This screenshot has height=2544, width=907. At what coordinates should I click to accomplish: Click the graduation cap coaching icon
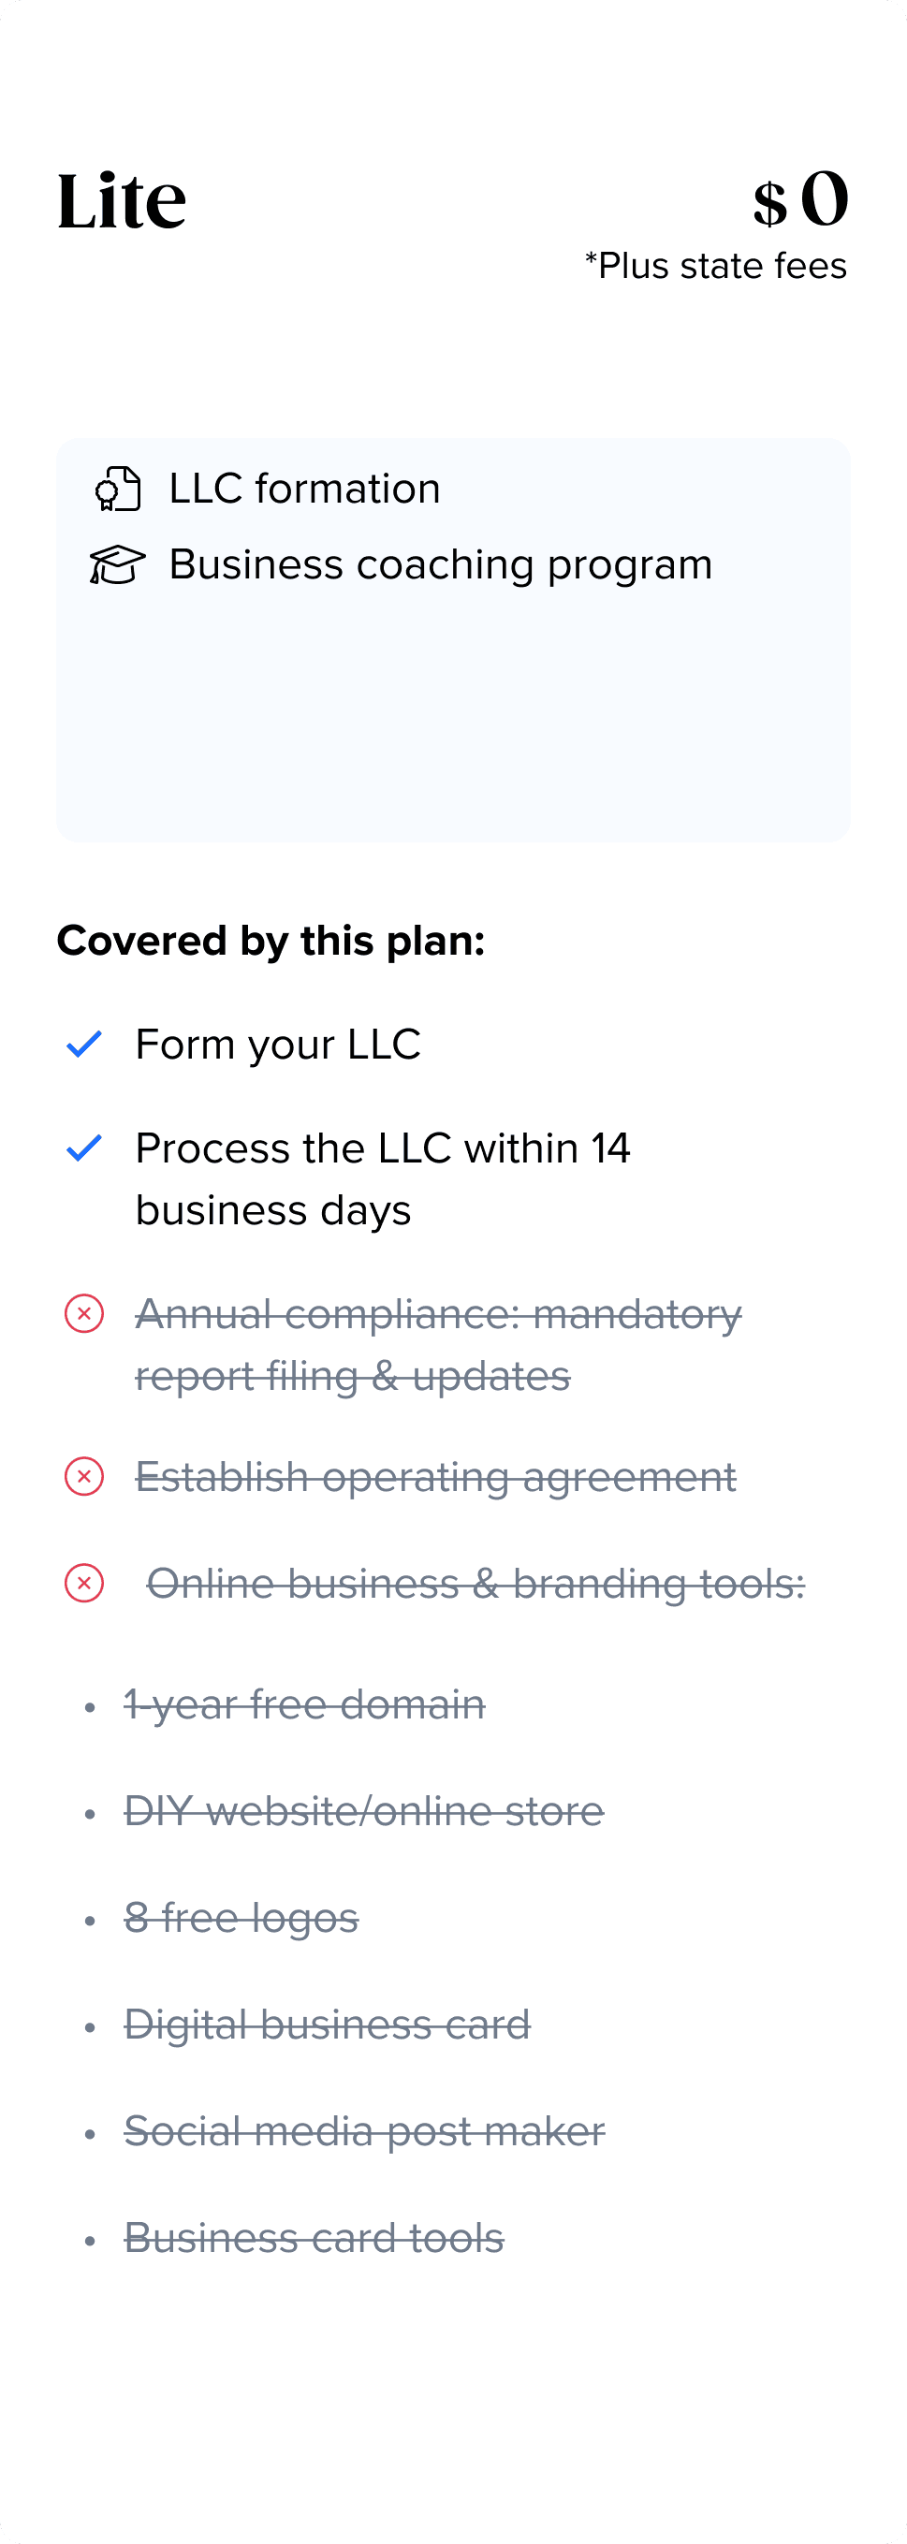click(x=118, y=565)
